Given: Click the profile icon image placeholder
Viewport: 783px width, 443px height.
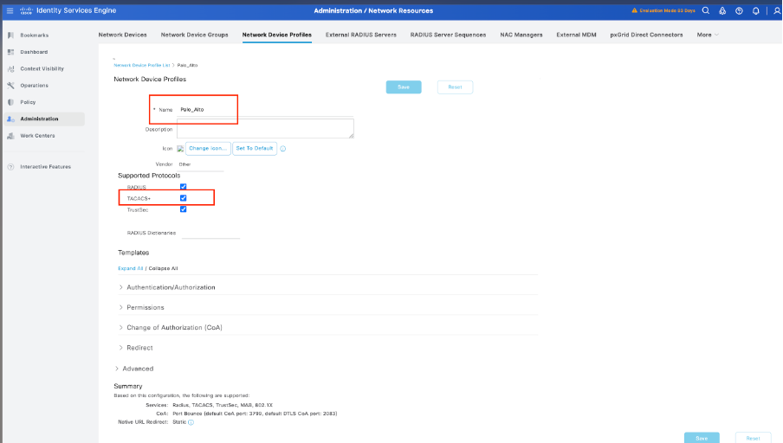Looking at the screenshot, I should 180,149.
